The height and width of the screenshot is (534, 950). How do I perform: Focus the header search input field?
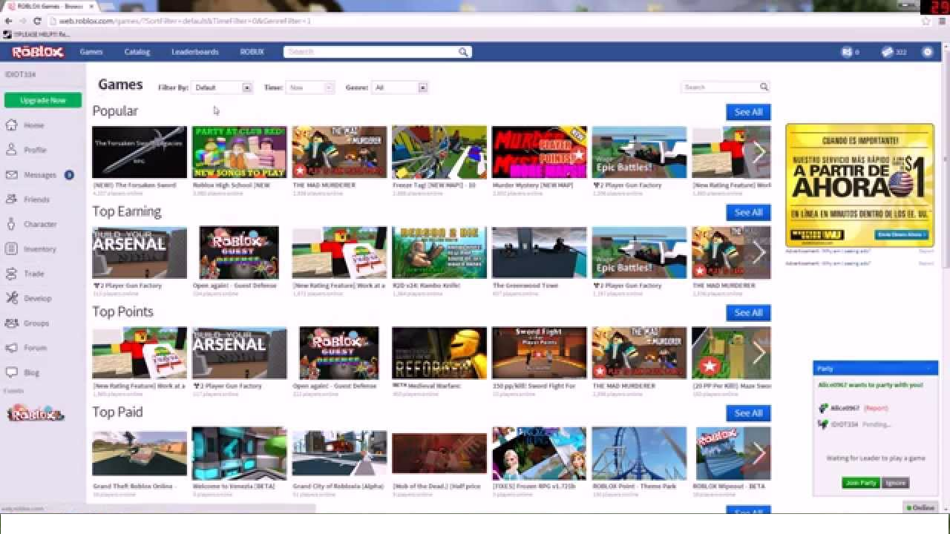pos(371,52)
